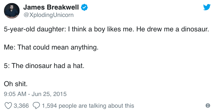Screen dimensions: 218x112
Task: Click the reply speech bubble icon
Action: pyautogui.click(x=36, y=106)
